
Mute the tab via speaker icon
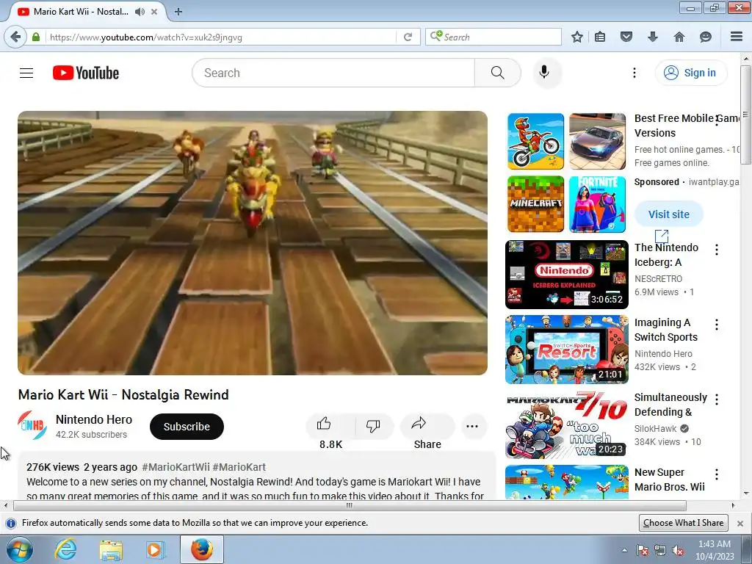click(140, 12)
